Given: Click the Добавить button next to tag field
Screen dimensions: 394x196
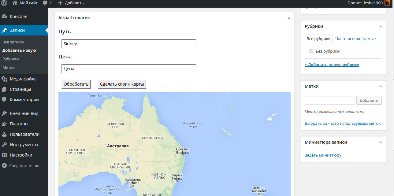Looking at the screenshot, I should pos(369,100).
